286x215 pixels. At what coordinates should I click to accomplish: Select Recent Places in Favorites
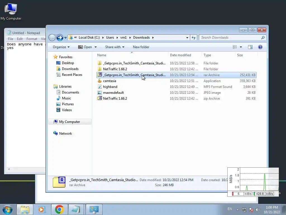click(x=69, y=74)
